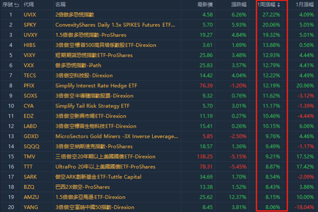Open Simplify Interest Rate Hedge ETF name
The height and width of the screenshot is (212, 318).
point(96,85)
